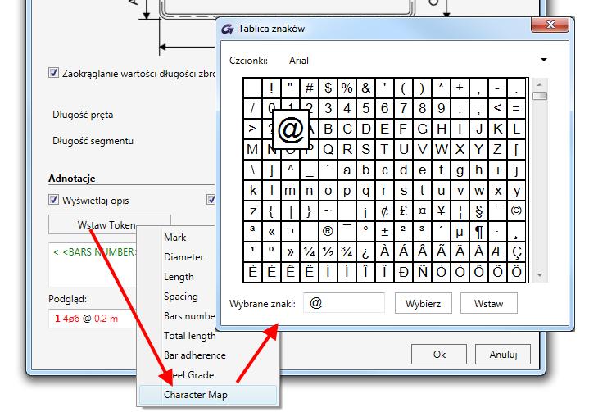Select the micro µ character
The height and width of the screenshot is (412, 589).
point(460,231)
